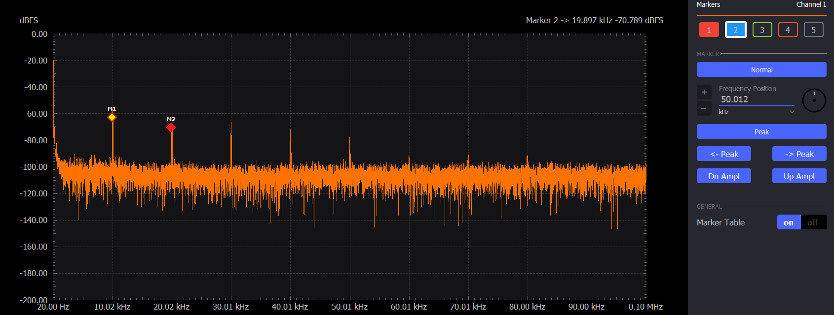
Task: Open the kHz unit dropdown
Action: click(x=757, y=112)
